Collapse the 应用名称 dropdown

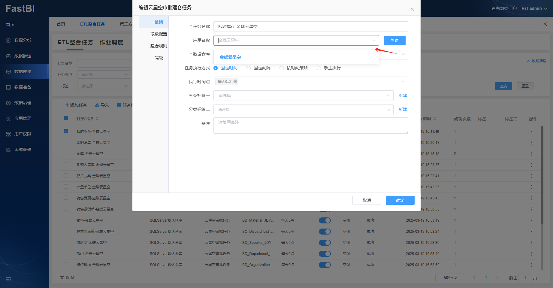tap(374, 41)
